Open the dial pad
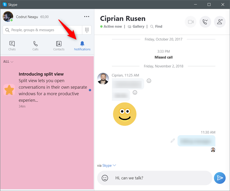 coord(87,30)
